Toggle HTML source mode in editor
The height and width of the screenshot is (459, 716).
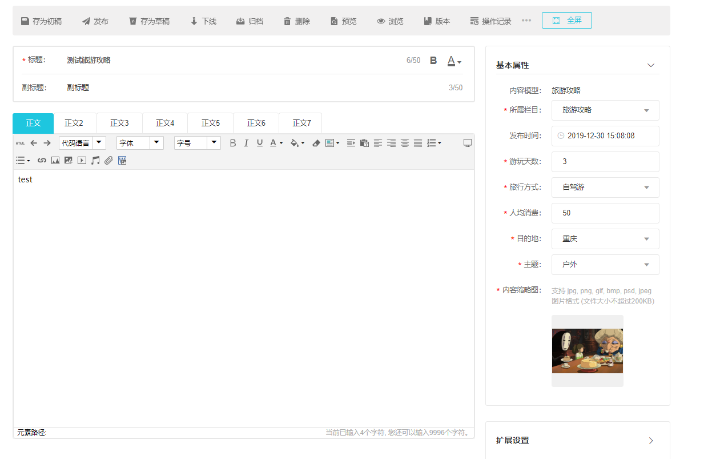(x=21, y=143)
